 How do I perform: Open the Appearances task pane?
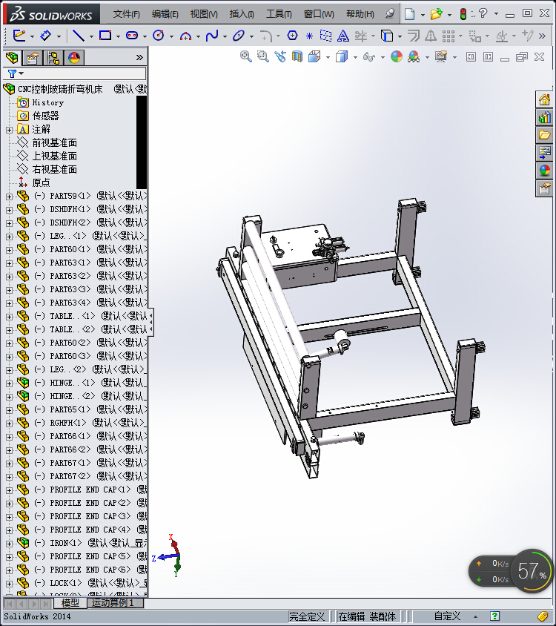tap(544, 171)
